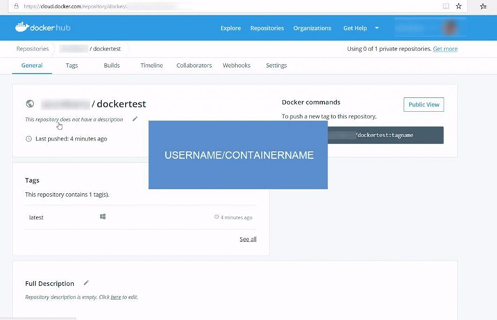The height and width of the screenshot is (320, 497).
Task: Open Explore in the top navigation
Action: click(230, 28)
